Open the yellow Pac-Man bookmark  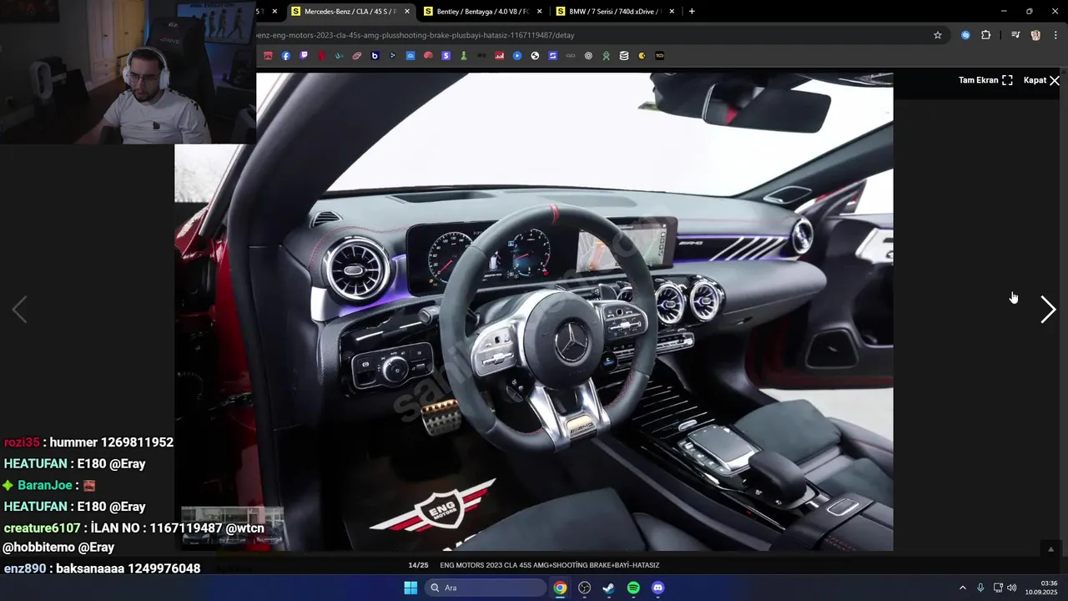coord(642,56)
